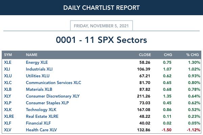Select the Technology XLK link
The image size is (203, 135).
41,110
